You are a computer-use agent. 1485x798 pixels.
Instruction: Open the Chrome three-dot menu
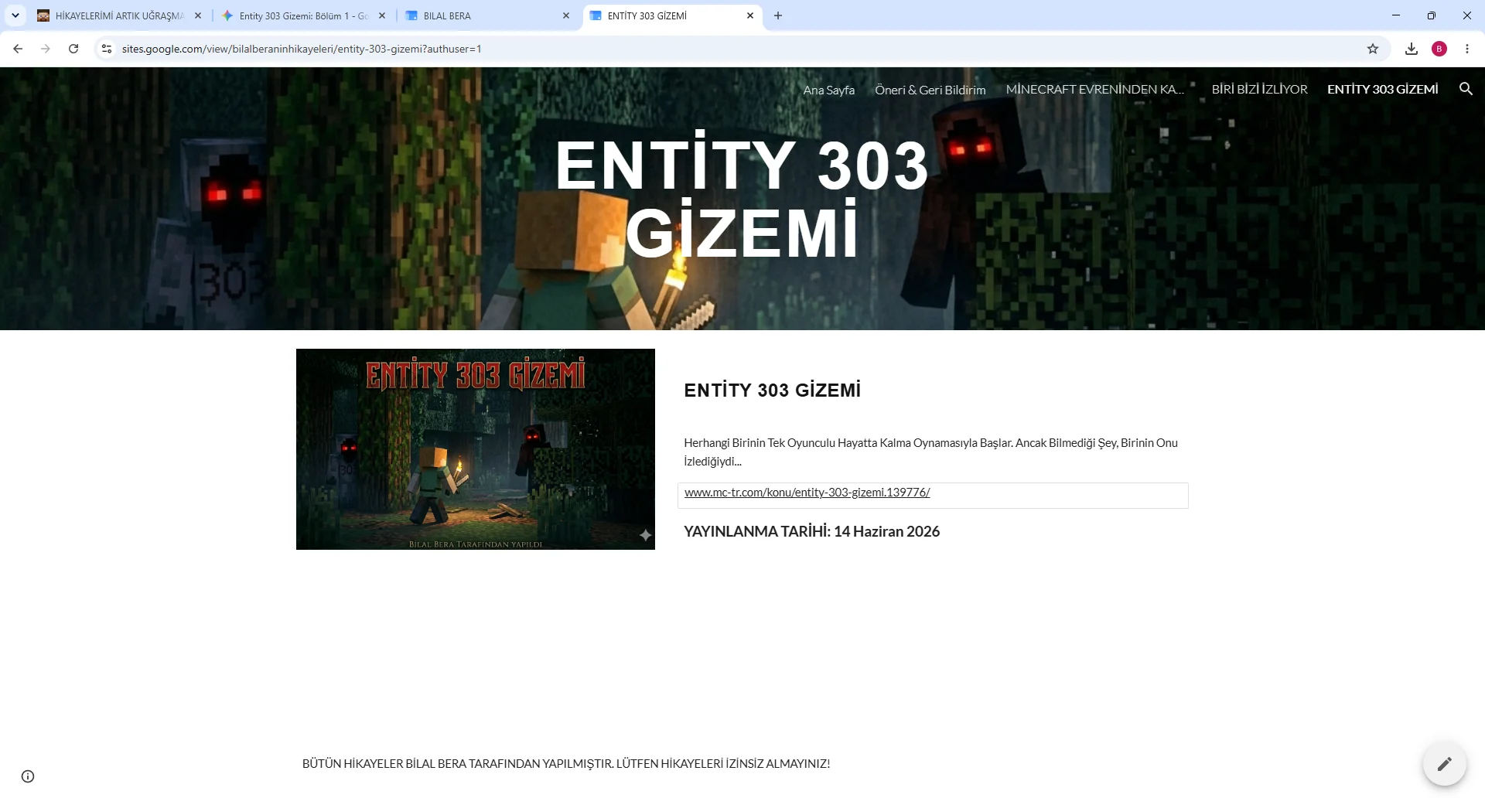(1467, 49)
